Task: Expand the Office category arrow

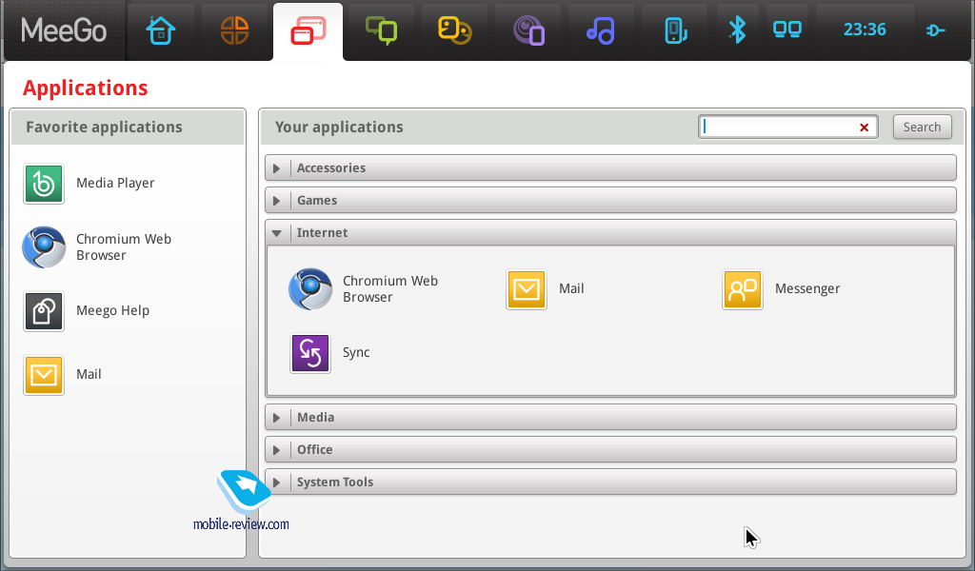Action: click(x=277, y=450)
